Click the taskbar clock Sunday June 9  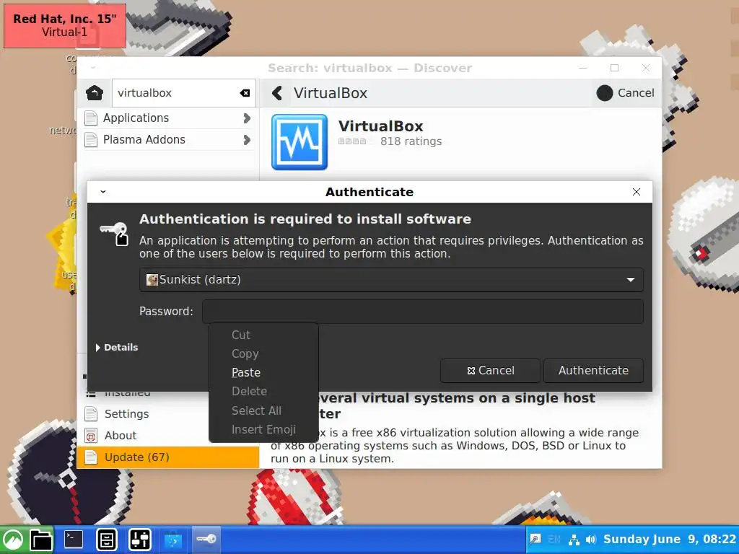coord(670,540)
